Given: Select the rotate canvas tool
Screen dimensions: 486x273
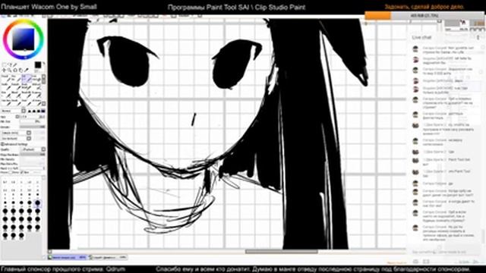Looking at the screenshot, I should pyautogui.click(x=15, y=71).
